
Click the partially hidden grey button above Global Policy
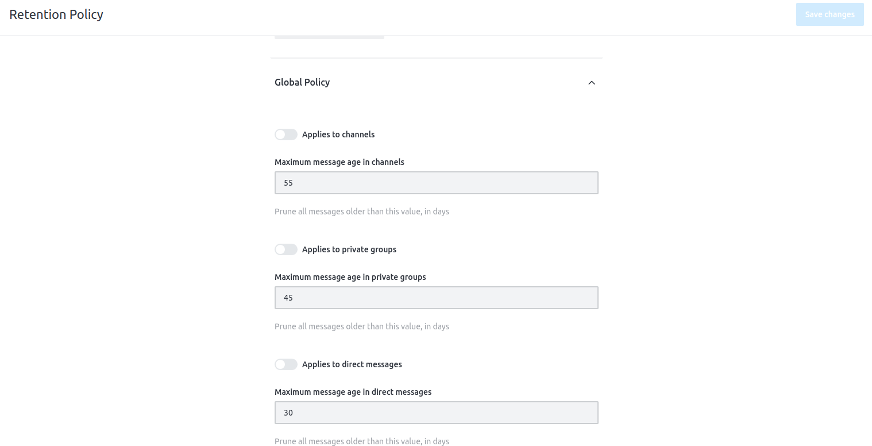click(329, 37)
